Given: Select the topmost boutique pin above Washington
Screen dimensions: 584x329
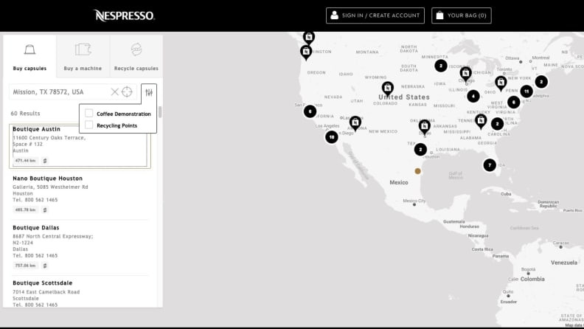Looking at the screenshot, I should click(308, 38).
